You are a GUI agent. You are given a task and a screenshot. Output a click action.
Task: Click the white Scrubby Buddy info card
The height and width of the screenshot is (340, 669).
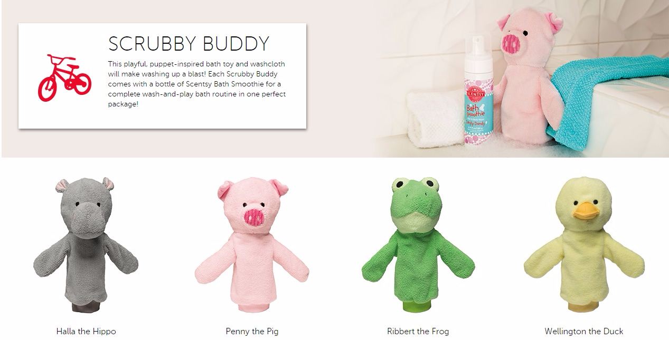[x=162, y=76]
